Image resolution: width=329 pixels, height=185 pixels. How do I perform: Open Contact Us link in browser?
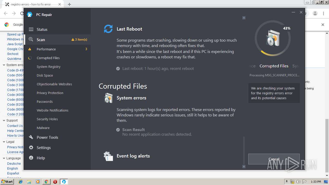click(15, 126)
